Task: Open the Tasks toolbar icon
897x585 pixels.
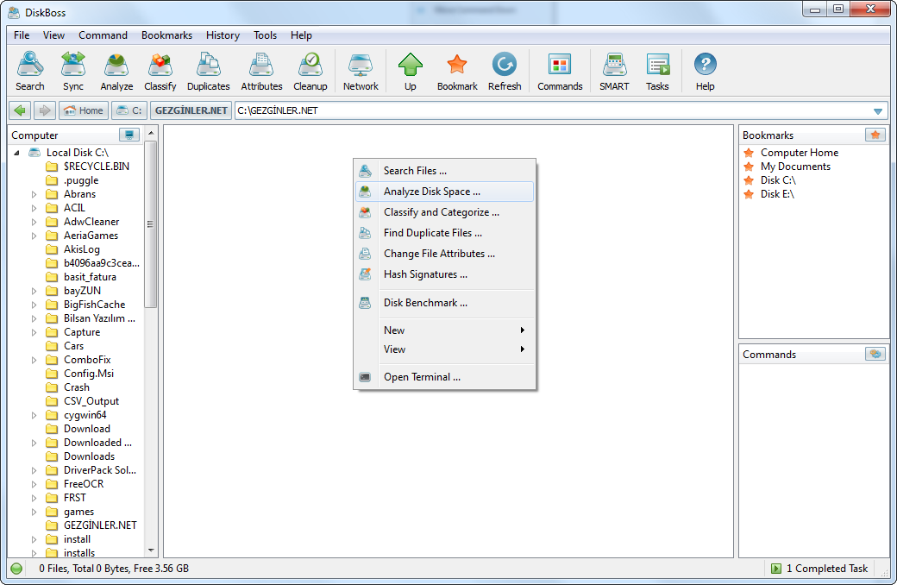Action: coord(657,72)
